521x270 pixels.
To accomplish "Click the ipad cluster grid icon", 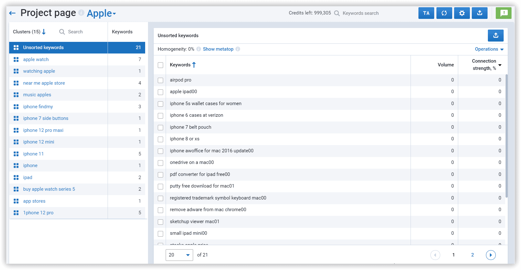I will tap(16, 177).
